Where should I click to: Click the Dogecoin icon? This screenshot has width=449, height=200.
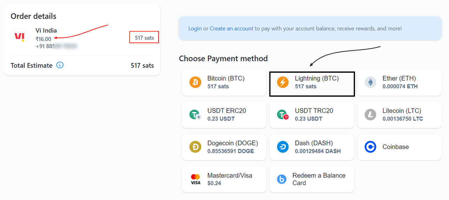tap(195, 147)
